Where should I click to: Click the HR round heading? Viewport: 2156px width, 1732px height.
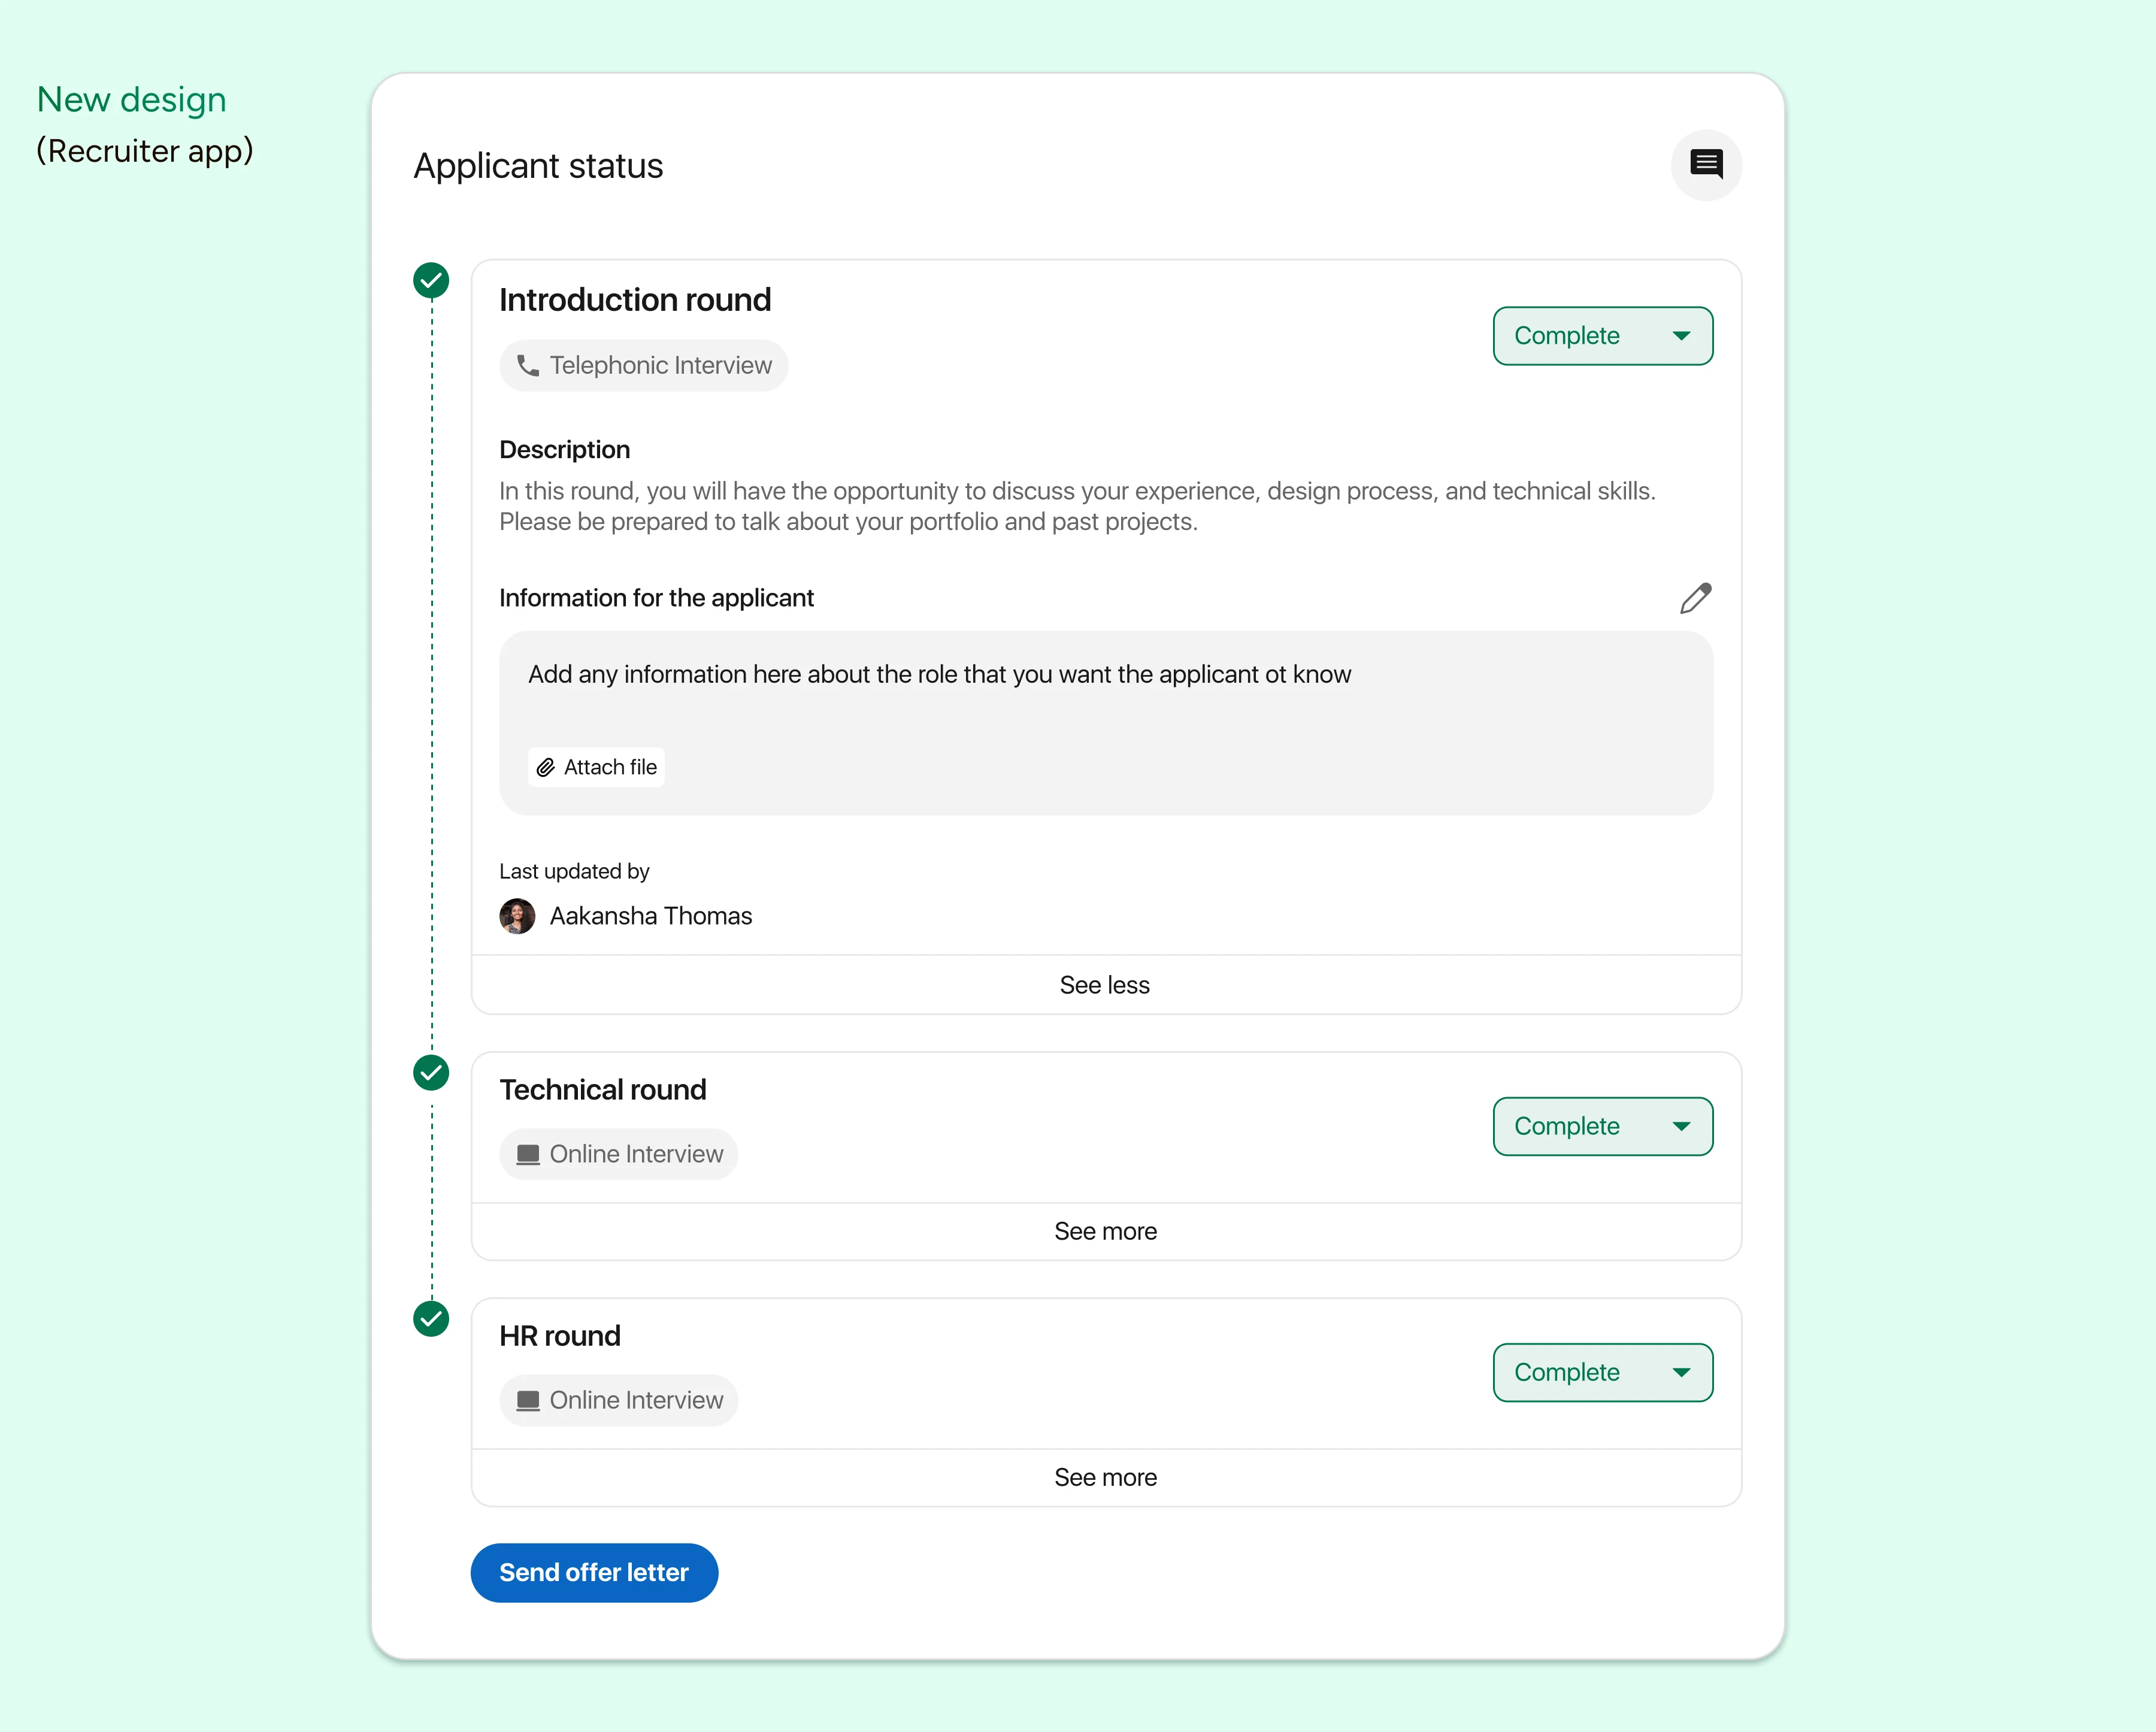[x=560, y=1335]
